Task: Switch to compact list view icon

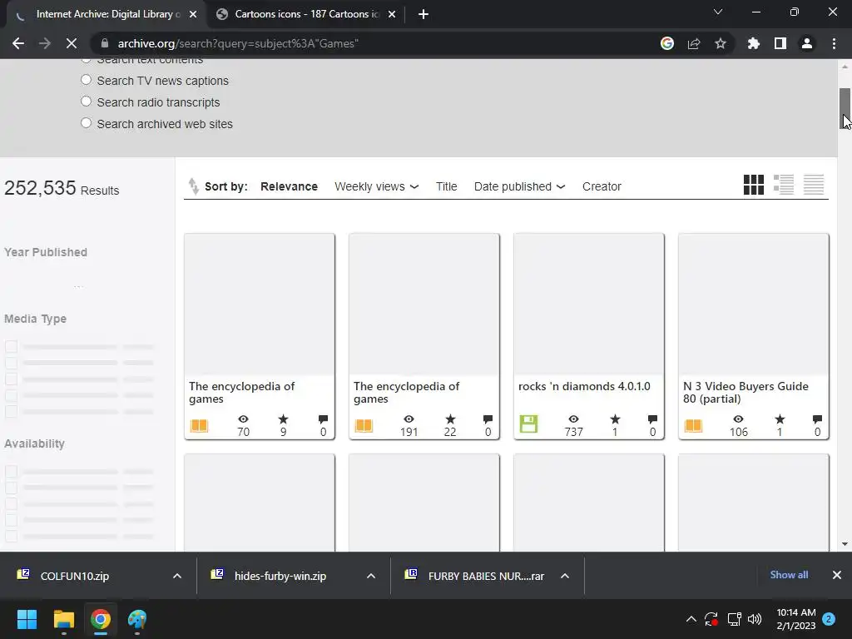Action: pyautogui.click(x=814, y=185)
